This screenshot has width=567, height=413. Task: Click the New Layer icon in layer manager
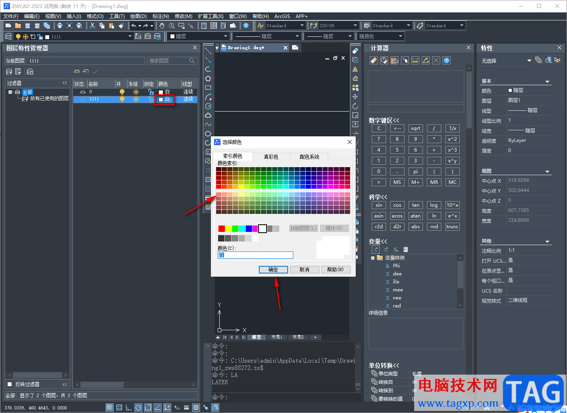77,72
